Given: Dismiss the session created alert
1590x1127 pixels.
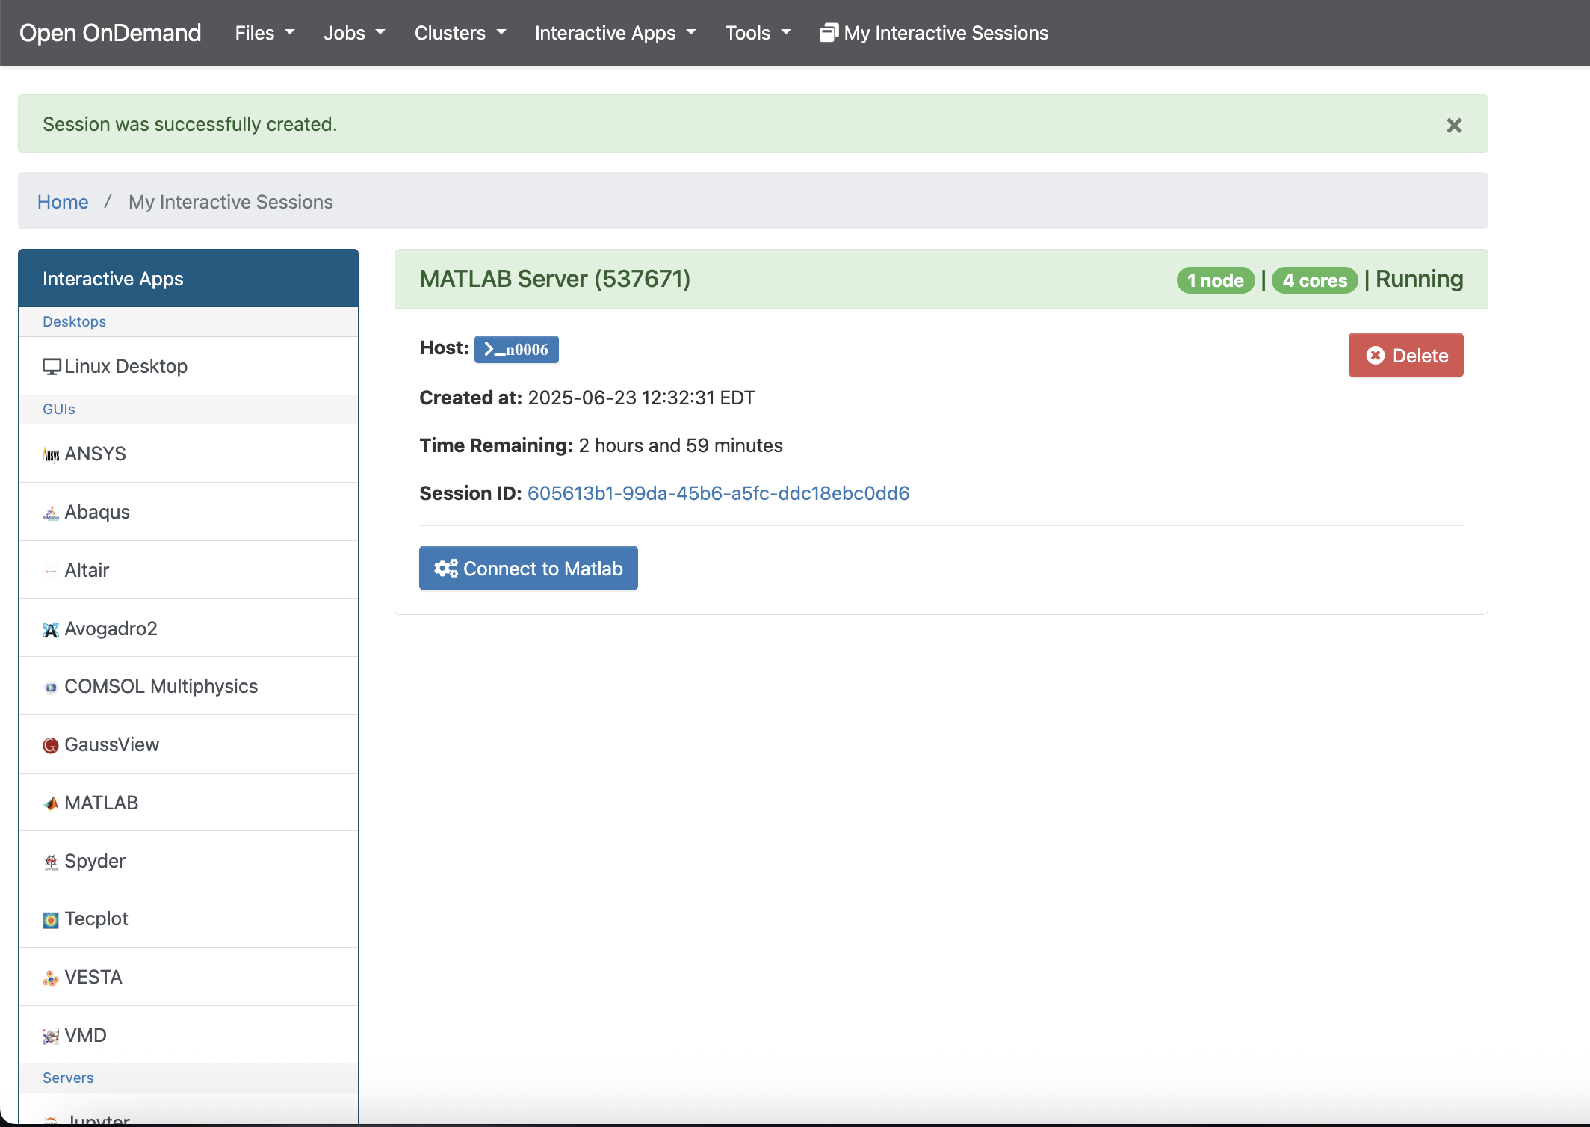Looking at the screenshot, I should pyautogui.click(x=1453, y=125).
